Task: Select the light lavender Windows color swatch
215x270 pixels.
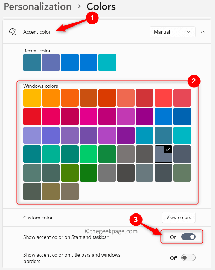Action: click(32, 135)
